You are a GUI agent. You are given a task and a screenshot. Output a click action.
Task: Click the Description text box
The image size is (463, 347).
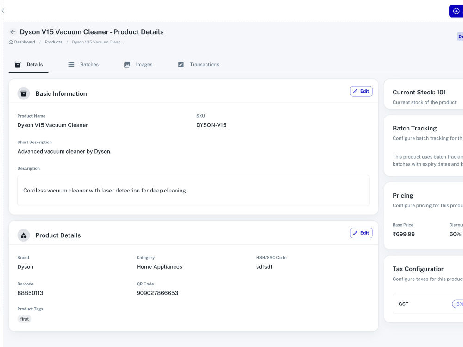pyautogui.click(x=194, y=191)
